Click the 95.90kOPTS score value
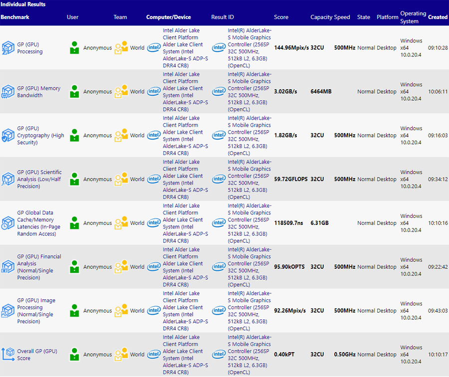The height and width of the screenshot is (377, 449). [289, 267]
